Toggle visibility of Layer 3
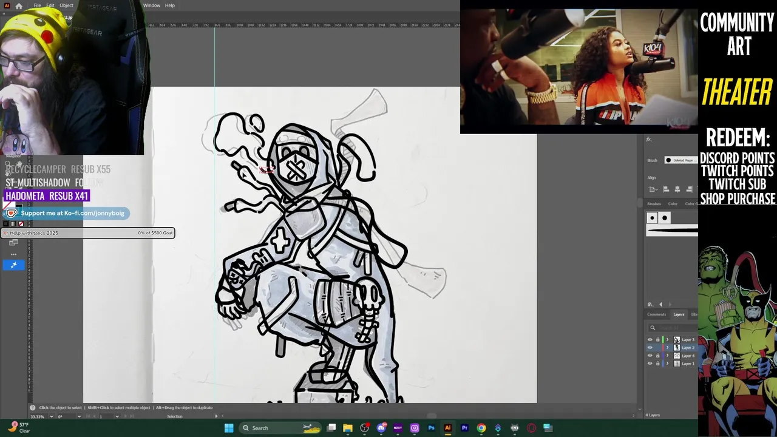 tap(650, 340)
